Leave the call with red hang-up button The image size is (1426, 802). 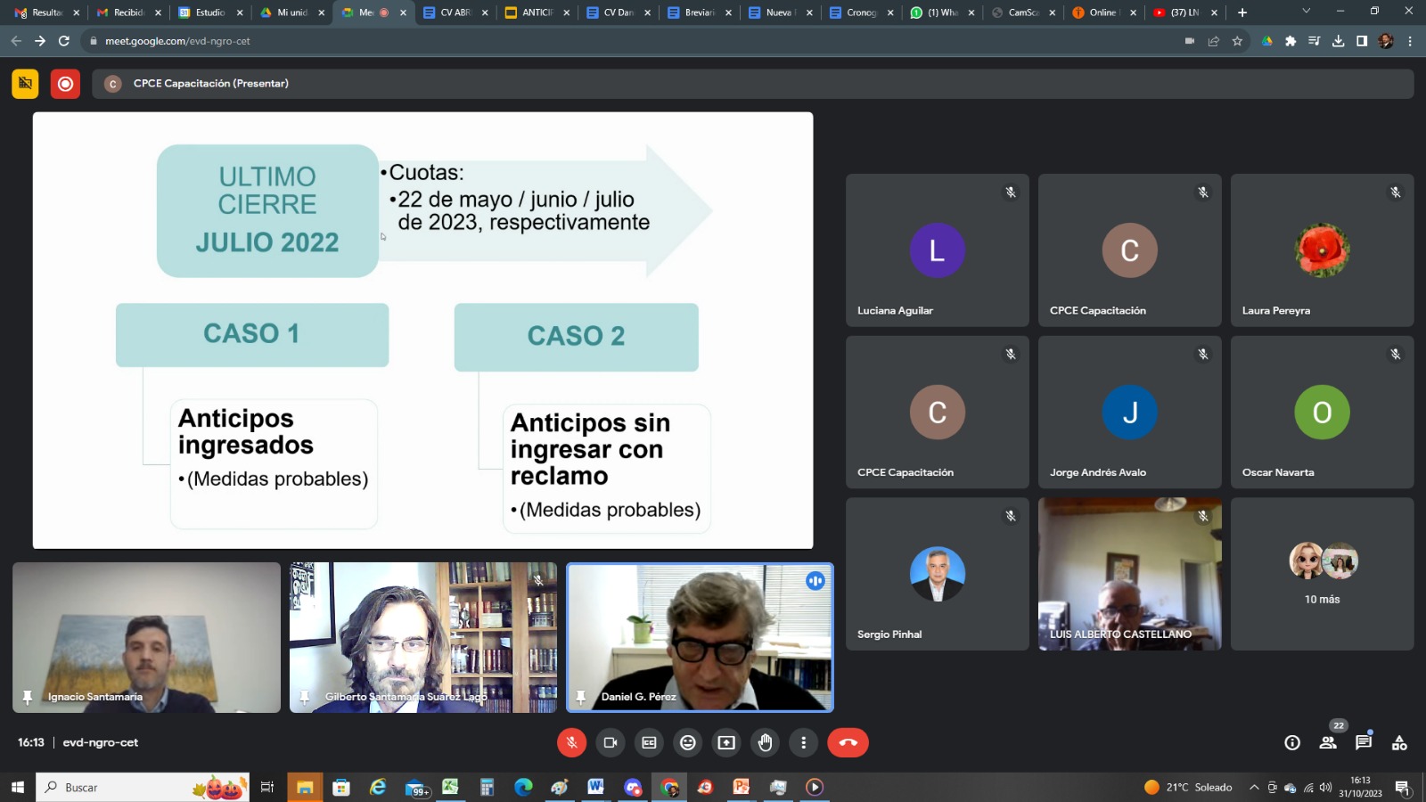(x=848, y=742)
